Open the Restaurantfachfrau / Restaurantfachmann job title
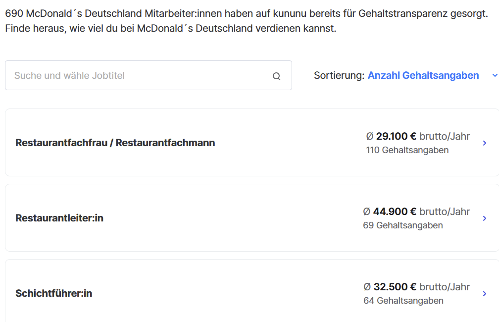499x322 pixels. [115, 143]
